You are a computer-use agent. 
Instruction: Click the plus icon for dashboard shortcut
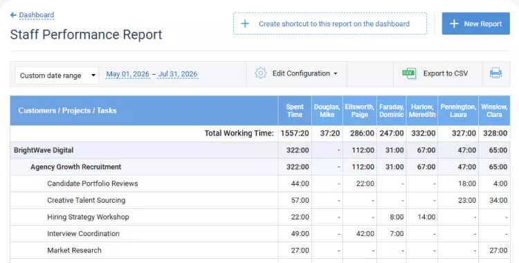point(245,24)
